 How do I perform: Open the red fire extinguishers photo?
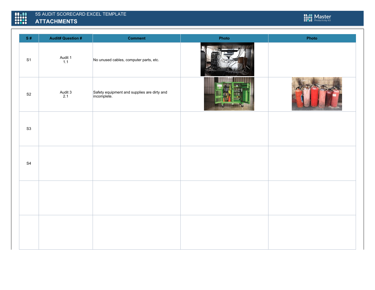click(x=317, y=94)
